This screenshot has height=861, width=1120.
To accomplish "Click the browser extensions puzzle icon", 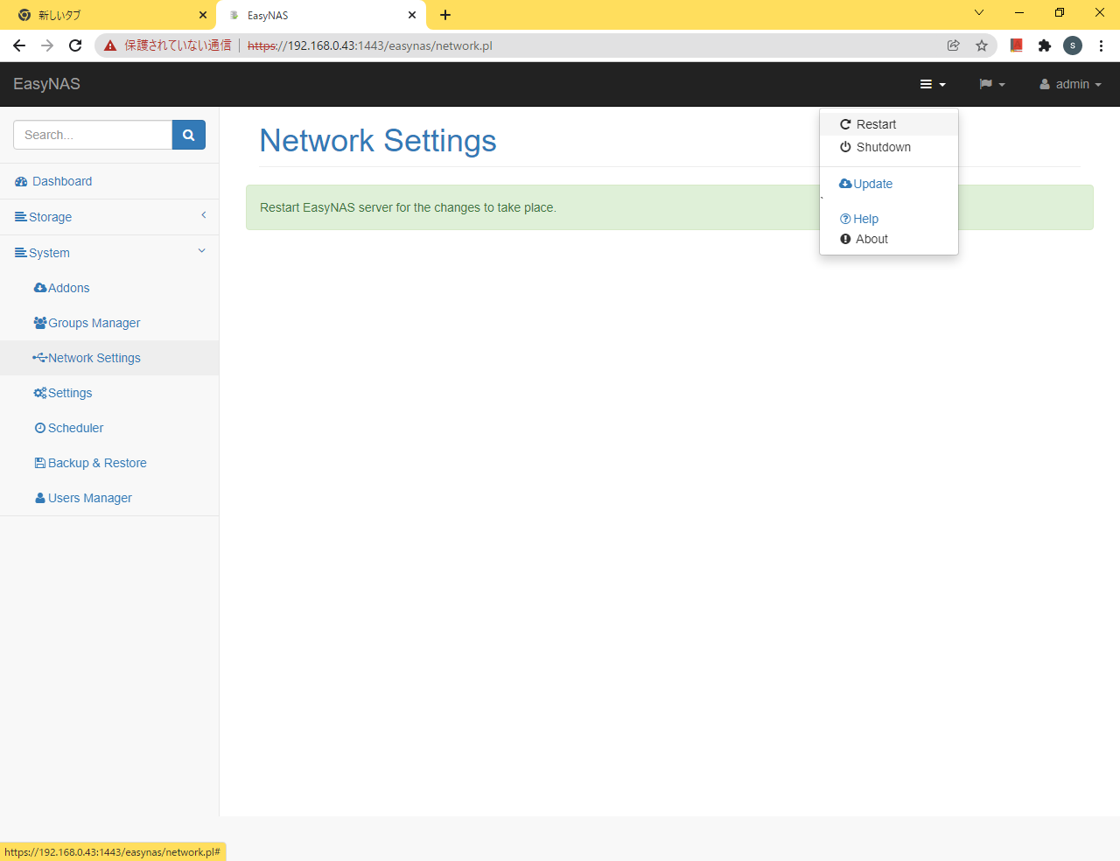I will click(1044, 45).
